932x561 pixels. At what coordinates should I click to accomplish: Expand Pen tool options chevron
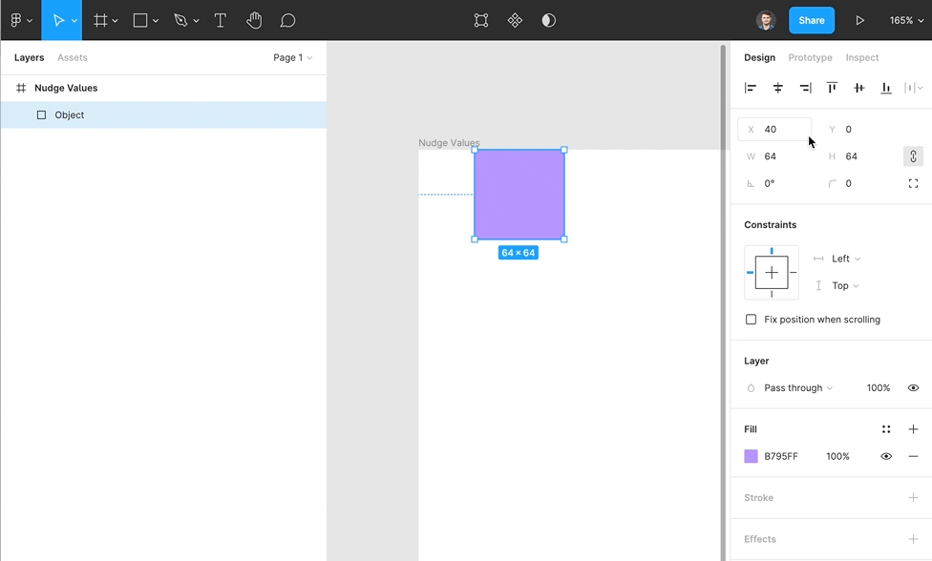tap(196, 21)
